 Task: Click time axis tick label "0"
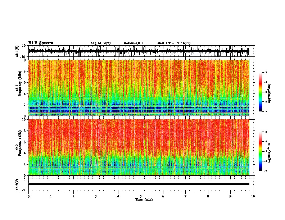tap(28, 196)
